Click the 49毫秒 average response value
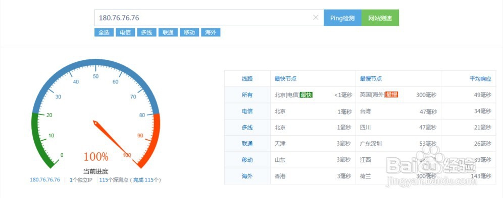 point(482,95)
